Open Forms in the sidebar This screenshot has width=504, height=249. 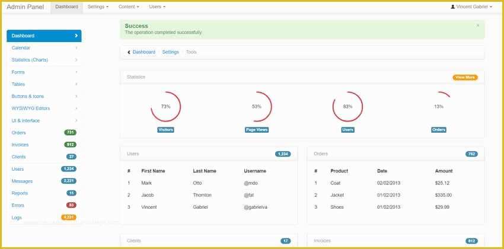(44, 72)
